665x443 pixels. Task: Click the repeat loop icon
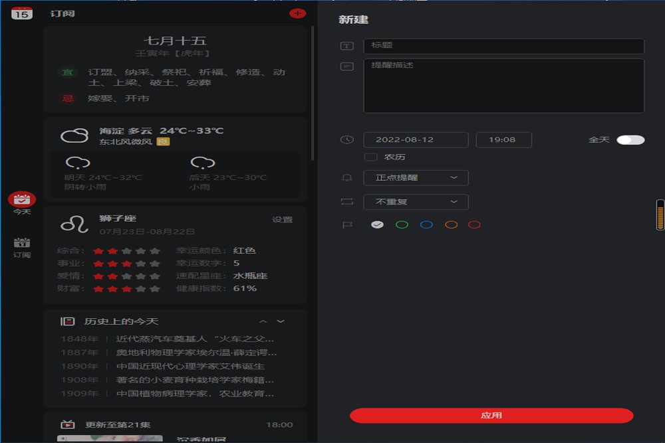pos(347,202)
